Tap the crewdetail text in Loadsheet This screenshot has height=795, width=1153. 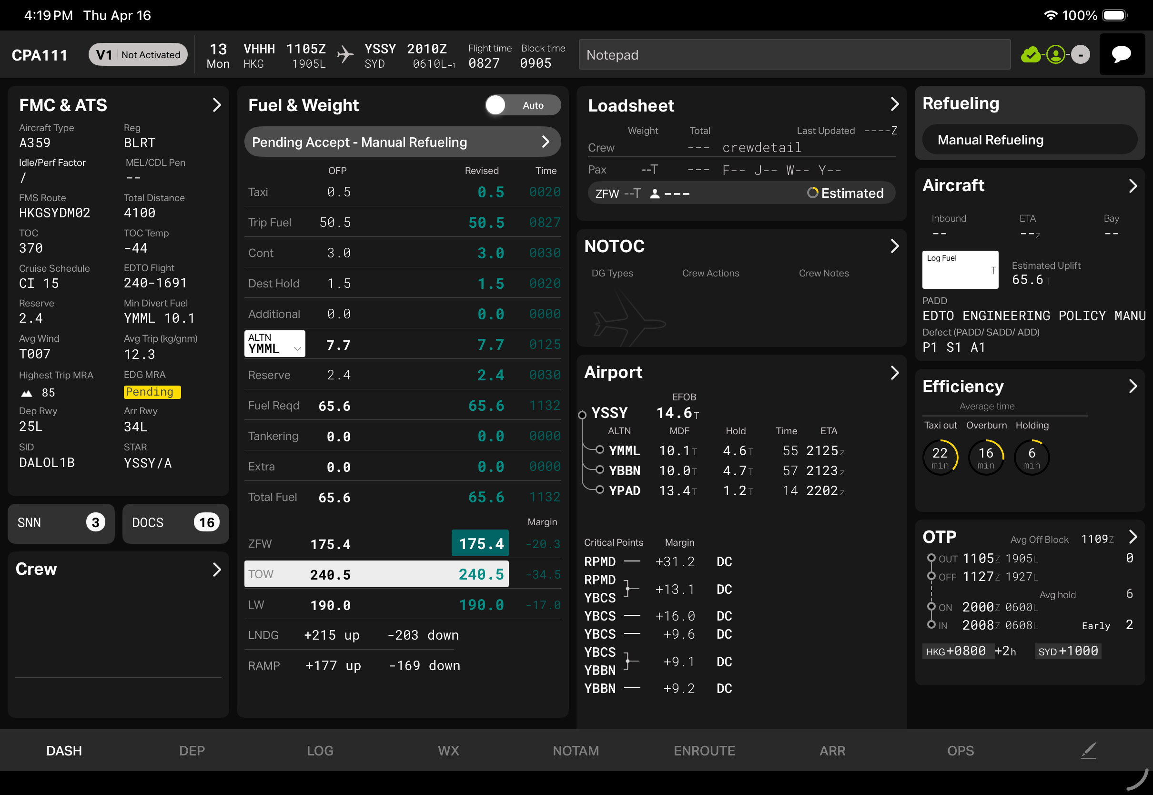762,147
